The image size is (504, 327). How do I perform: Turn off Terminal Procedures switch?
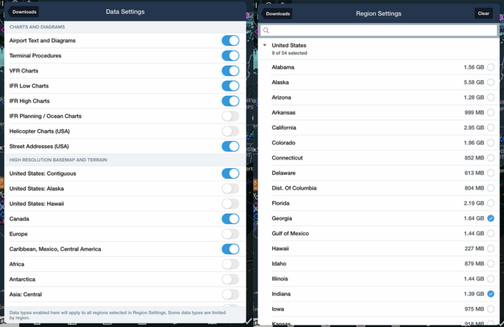[x=230, y=56]
